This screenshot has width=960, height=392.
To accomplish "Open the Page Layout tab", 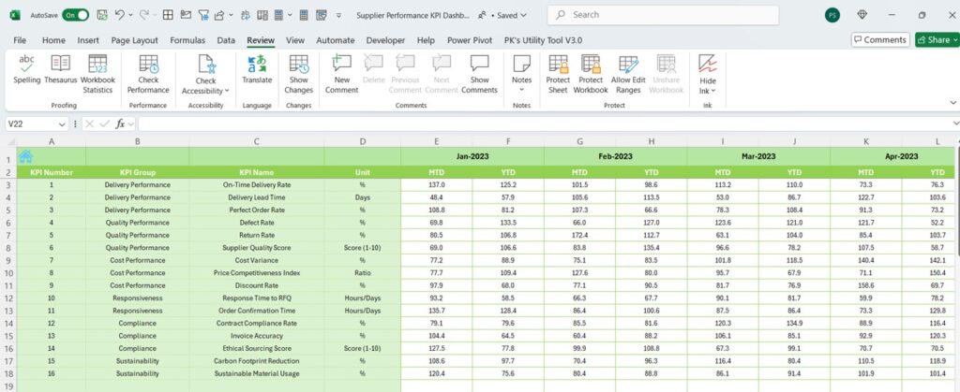I will (135, 40).
